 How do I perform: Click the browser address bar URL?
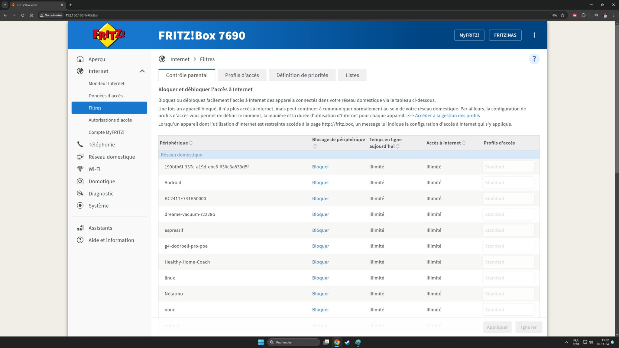(82, 15)
